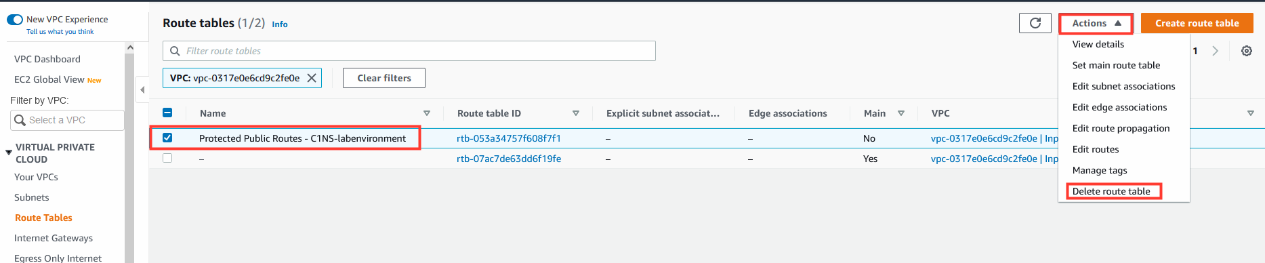This screenshot has width=1265, height=263.
Task: Collapse Virtual Private Cloud section
Action: click(x=9, y=153)
